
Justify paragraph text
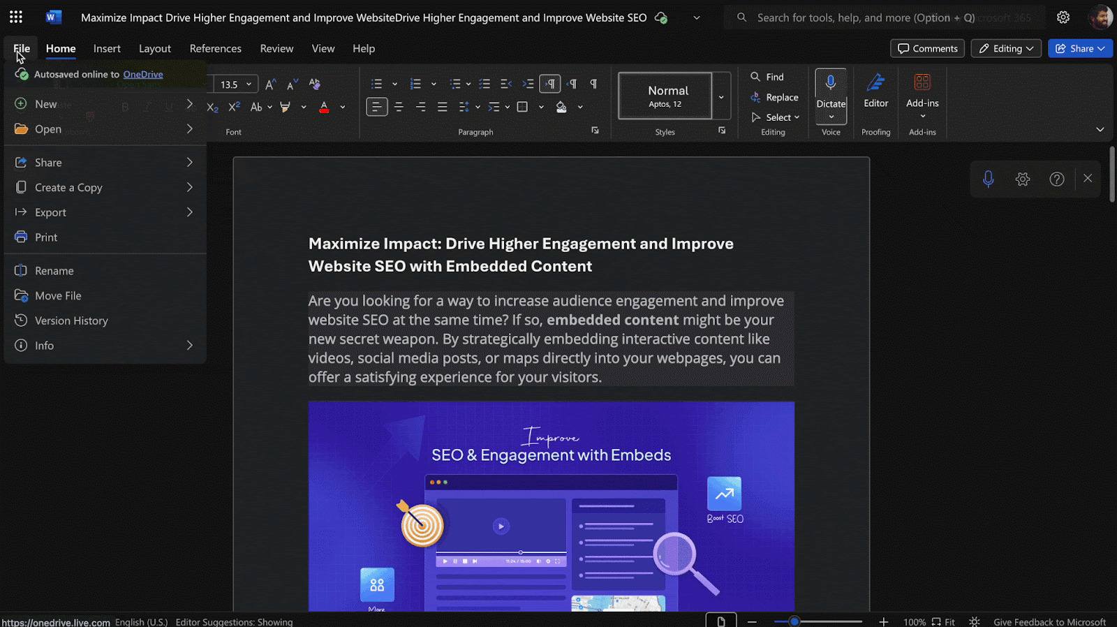(442, 107)
